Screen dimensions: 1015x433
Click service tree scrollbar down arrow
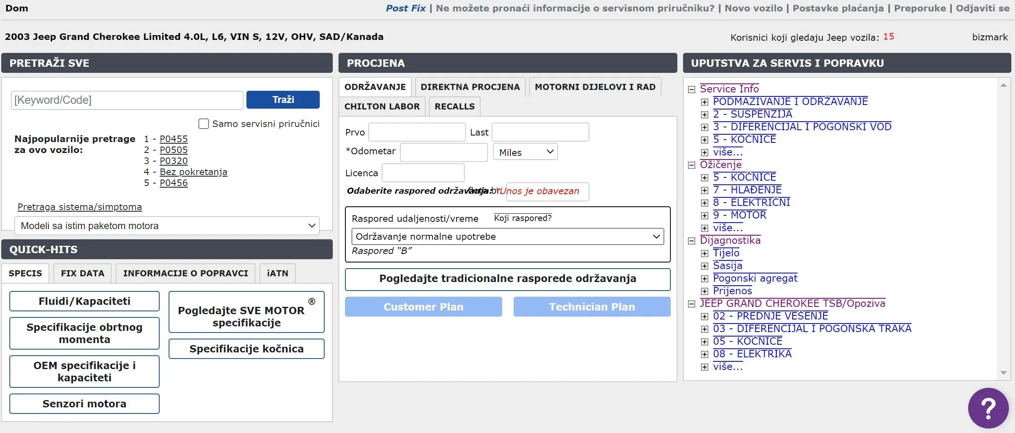[x=1004, y=373]
